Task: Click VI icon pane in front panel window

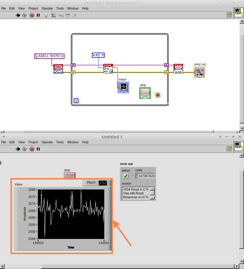Action: pyautogui.click(x=239, y=146)
